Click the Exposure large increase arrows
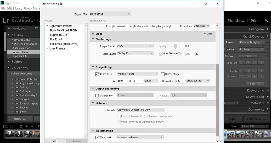 [x=261, y=63]
